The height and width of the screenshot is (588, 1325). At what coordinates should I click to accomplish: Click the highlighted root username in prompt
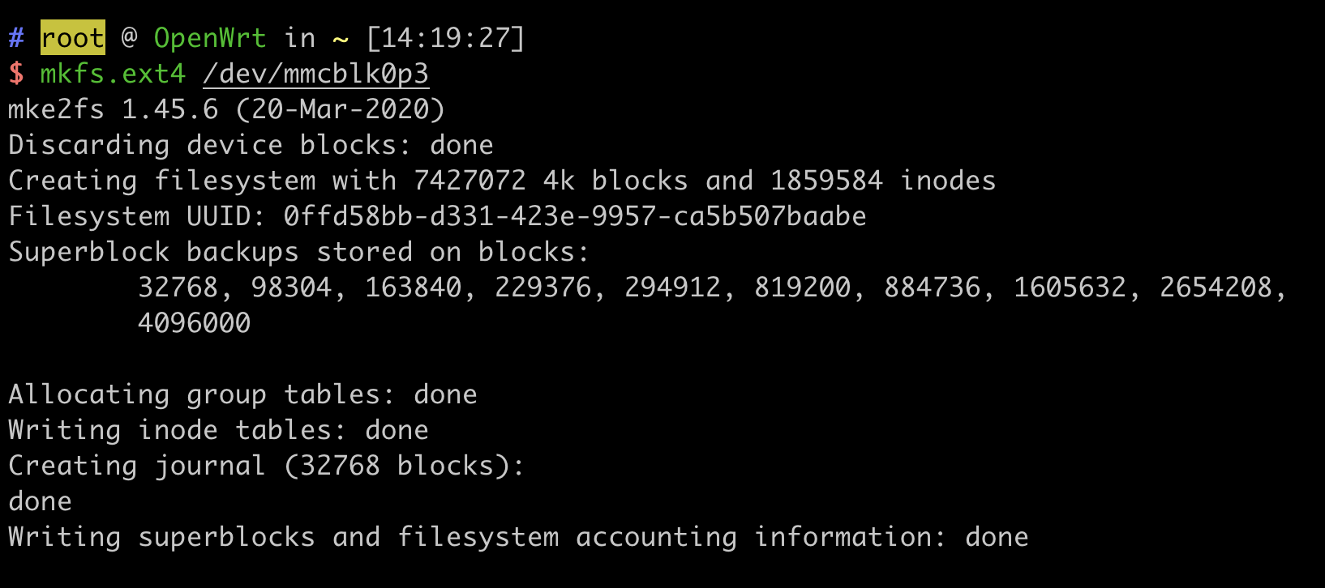(x=73, y=38)
